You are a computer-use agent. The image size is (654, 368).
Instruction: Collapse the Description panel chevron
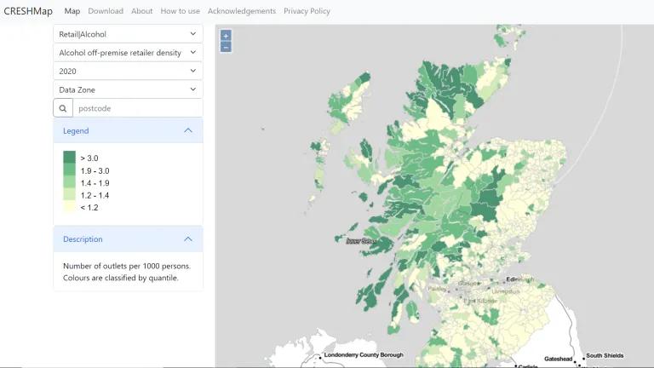click(188, 239)
